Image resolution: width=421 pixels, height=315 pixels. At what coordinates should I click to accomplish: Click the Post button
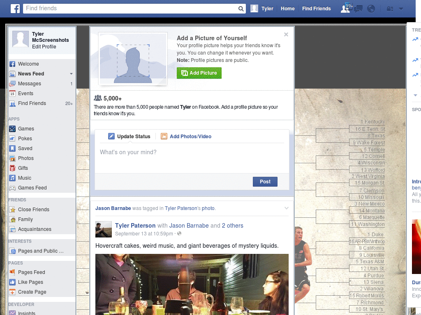pyautogui.click(x=265, y=182)
